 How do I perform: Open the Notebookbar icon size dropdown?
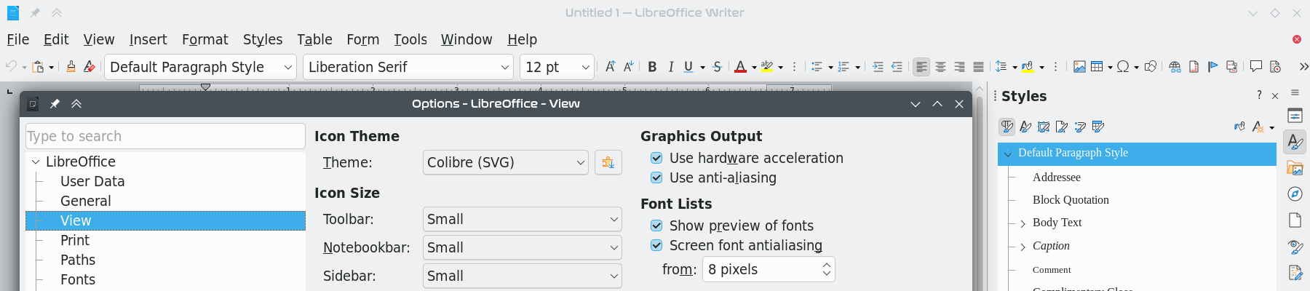[x=523, y=247]
